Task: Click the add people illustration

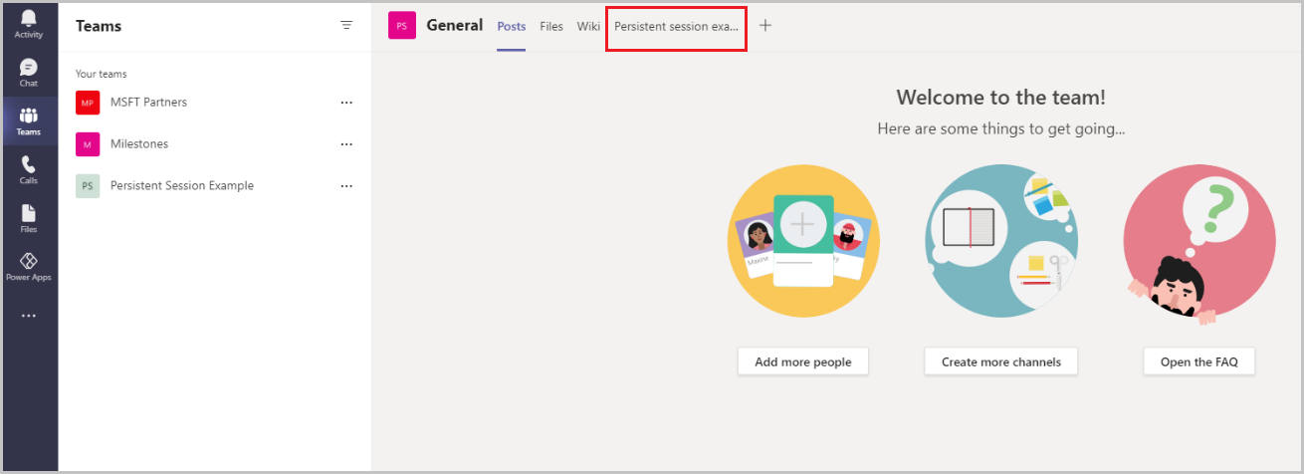Action: (x=803, y=240)
